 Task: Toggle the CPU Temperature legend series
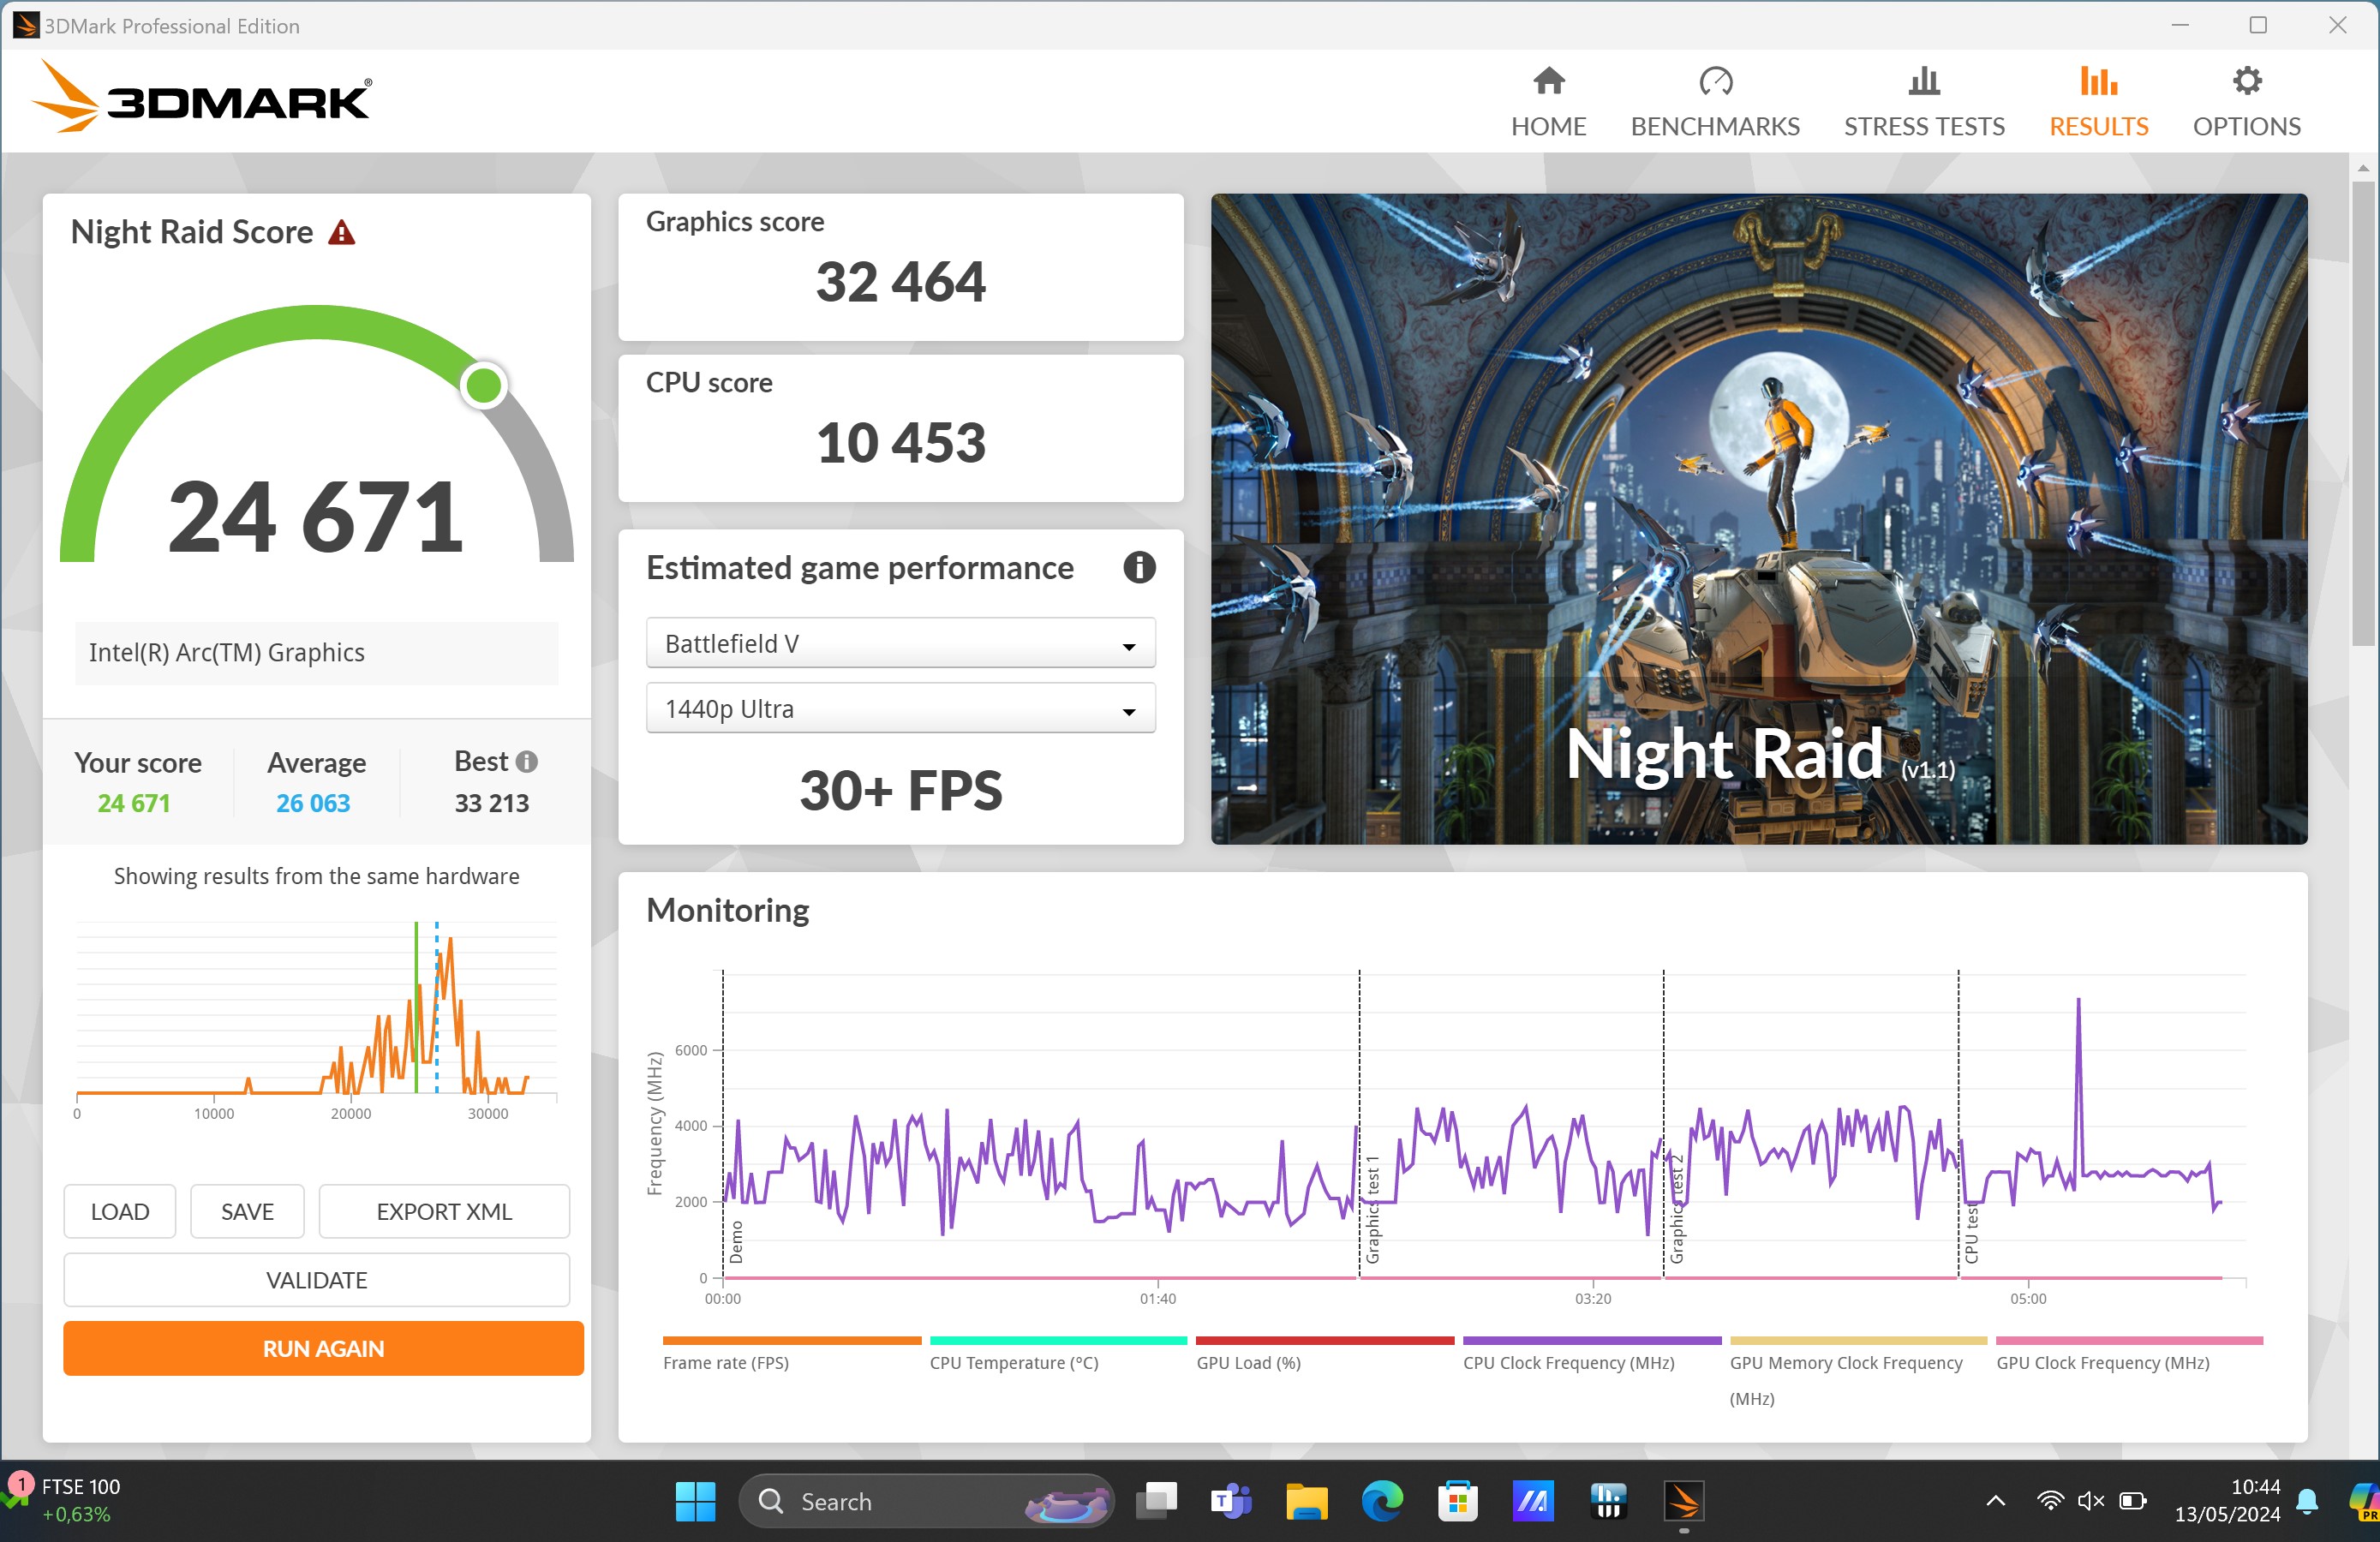[1013, 1362]
